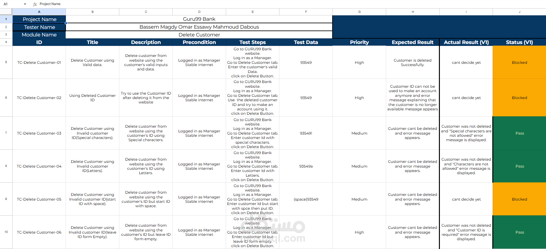Select column E header
This screenshot has height=249, width=546.
point(253,12)
